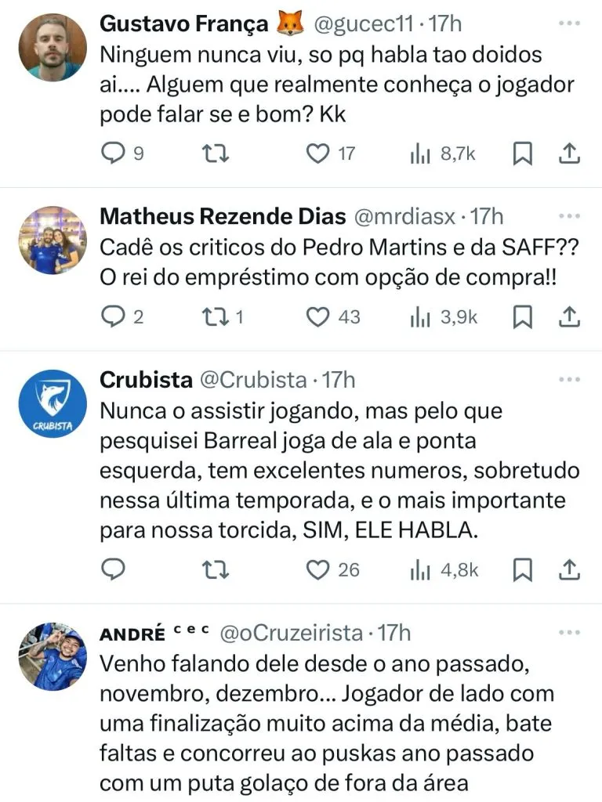
Task: Share Crubista's tweet
Action: pyautogui.click(x=570, y=569)
